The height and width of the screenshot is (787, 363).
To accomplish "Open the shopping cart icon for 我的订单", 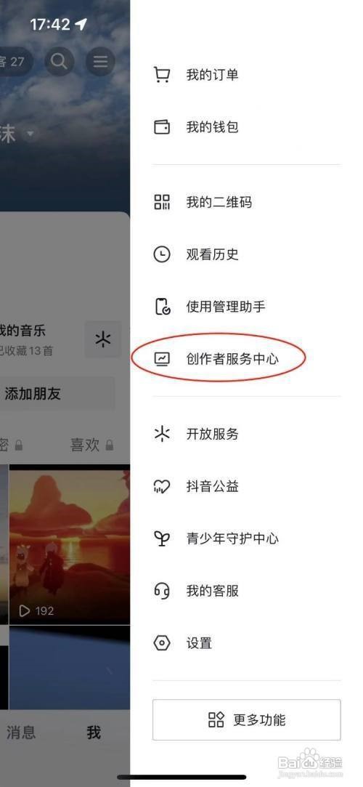I will pos(161,76).
